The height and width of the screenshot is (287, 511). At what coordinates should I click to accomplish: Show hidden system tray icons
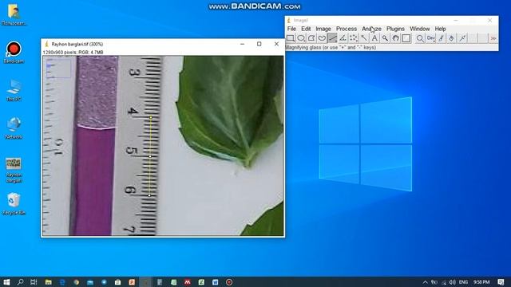[425, 282]
